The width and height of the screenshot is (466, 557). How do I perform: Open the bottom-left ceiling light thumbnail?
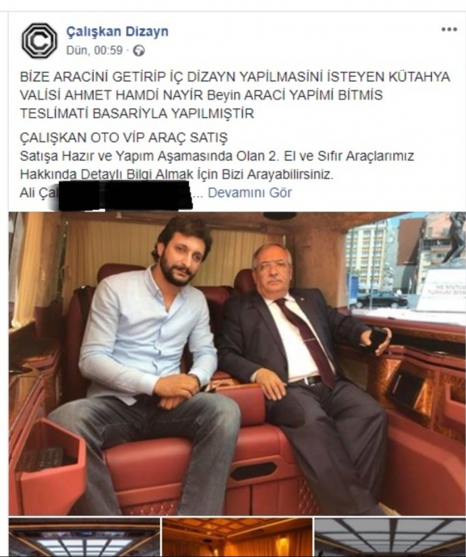pyautogui.click(x=84, y=538)
